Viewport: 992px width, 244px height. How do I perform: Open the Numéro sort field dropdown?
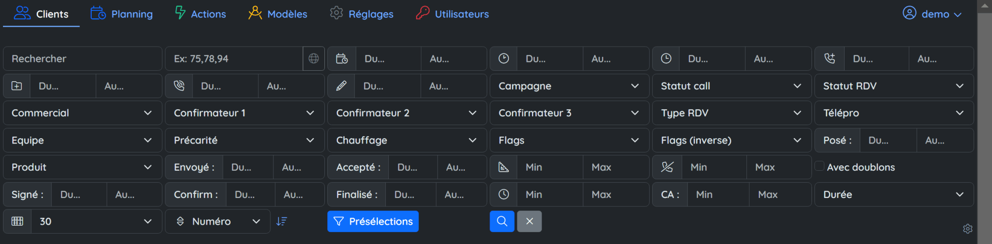pyautogui.click(x=218, y=221)
